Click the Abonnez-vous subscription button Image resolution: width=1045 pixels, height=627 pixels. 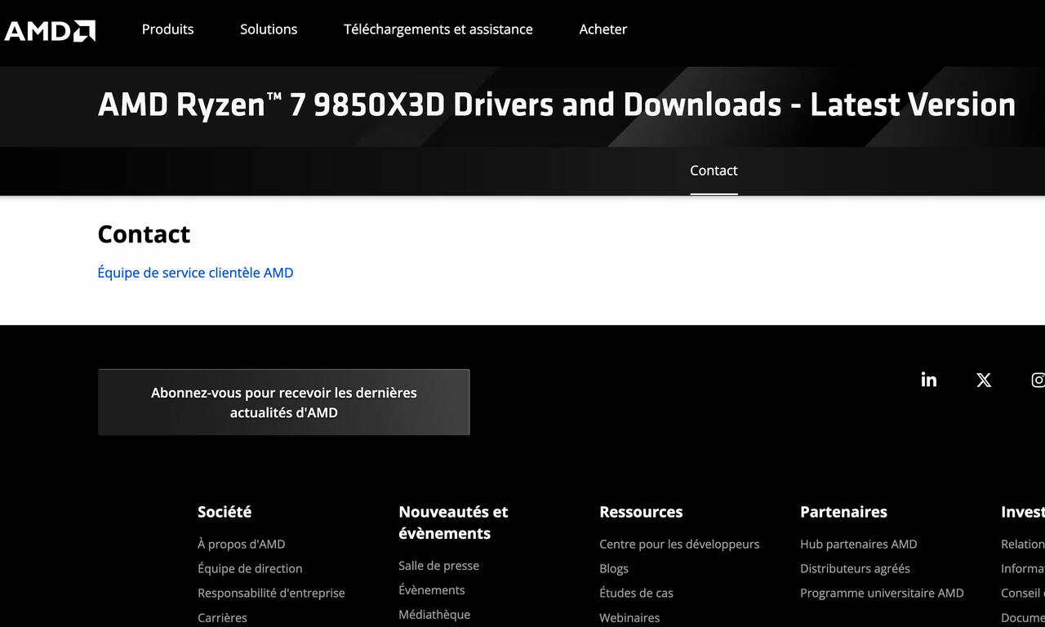(283, 402)
